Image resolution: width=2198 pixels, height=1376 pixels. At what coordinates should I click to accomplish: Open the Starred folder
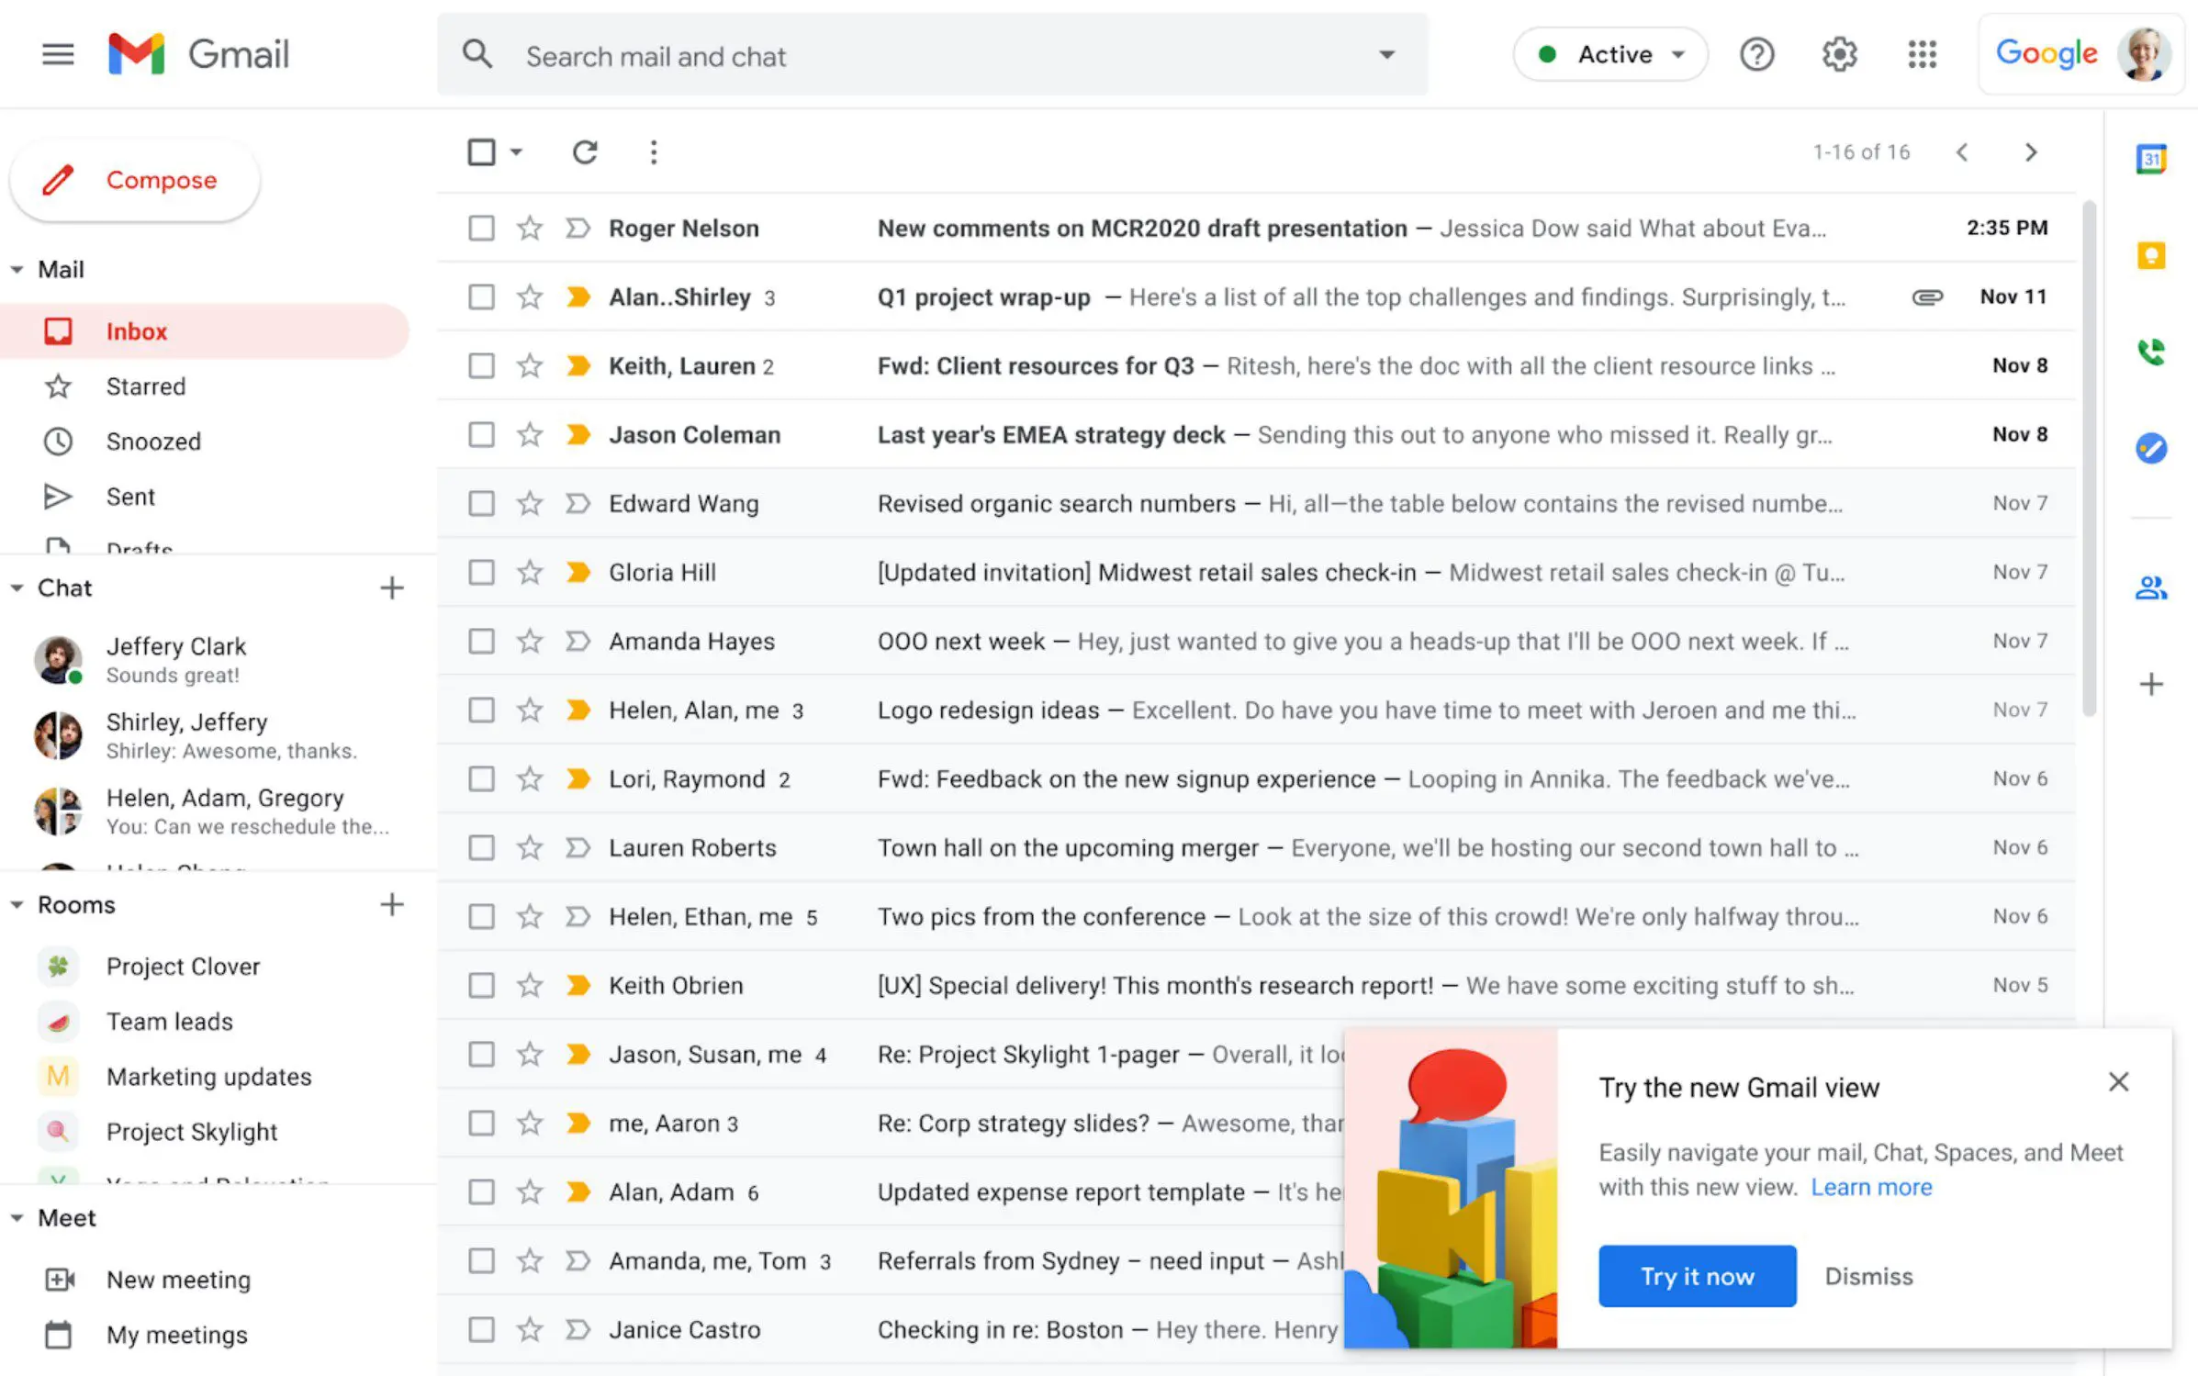click(x=147, y=386)
